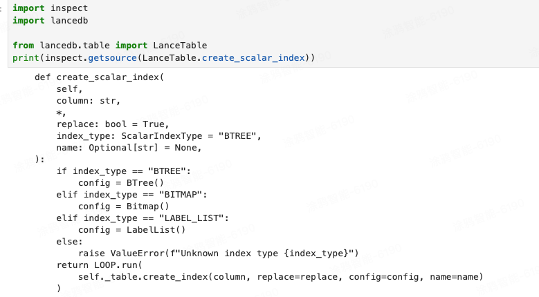
Task: Click the 'self,' parameter line
Action: click(x=69, y=89)
